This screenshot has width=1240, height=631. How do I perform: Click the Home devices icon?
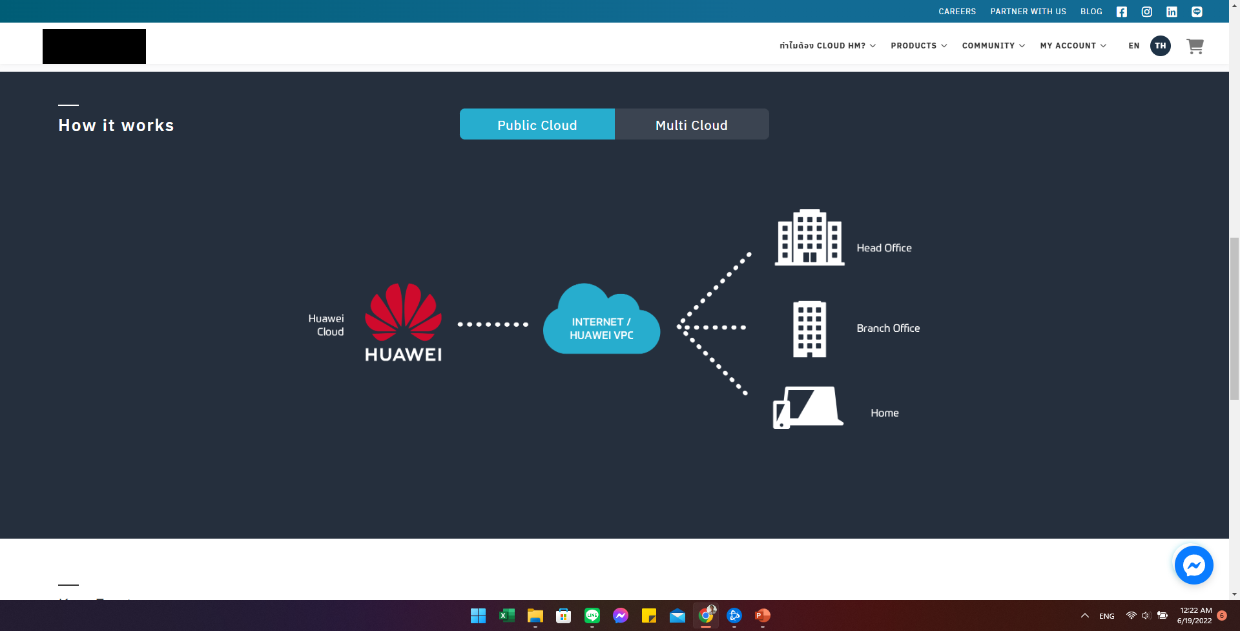[x=808, y=408]
